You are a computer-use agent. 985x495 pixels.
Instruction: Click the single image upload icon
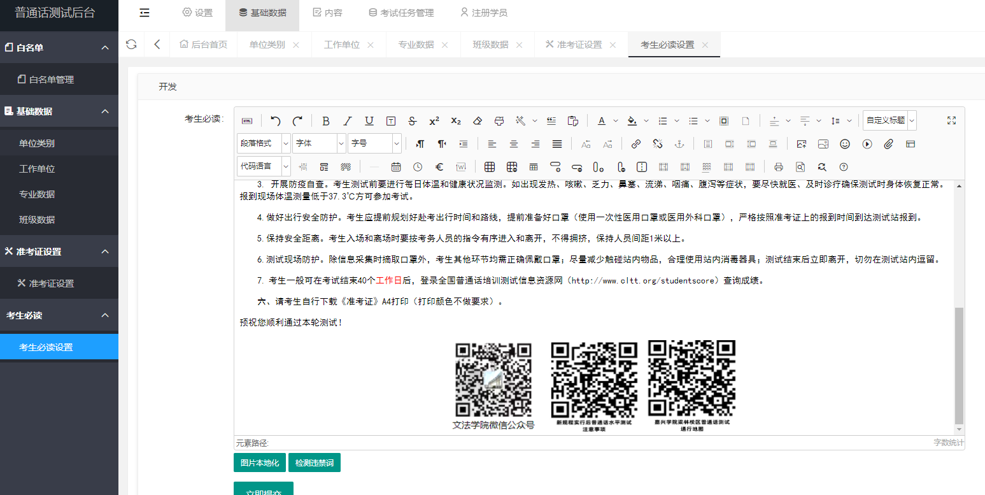pos(802,144)
